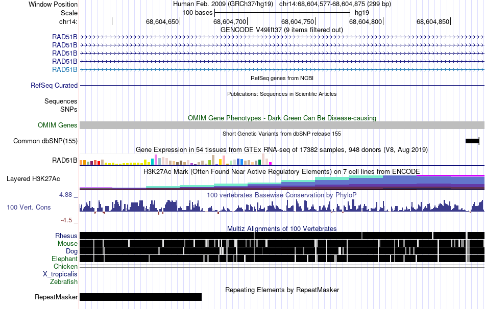Click the chr14:68,604,577-68,604,875 position text
Image resolution: width=485 pixels, height=309 pixels.
[x=335, y=4]
